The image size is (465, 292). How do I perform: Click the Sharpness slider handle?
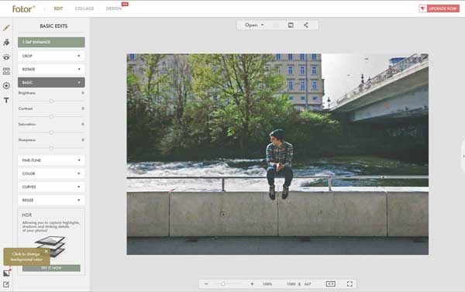point(51,148)
